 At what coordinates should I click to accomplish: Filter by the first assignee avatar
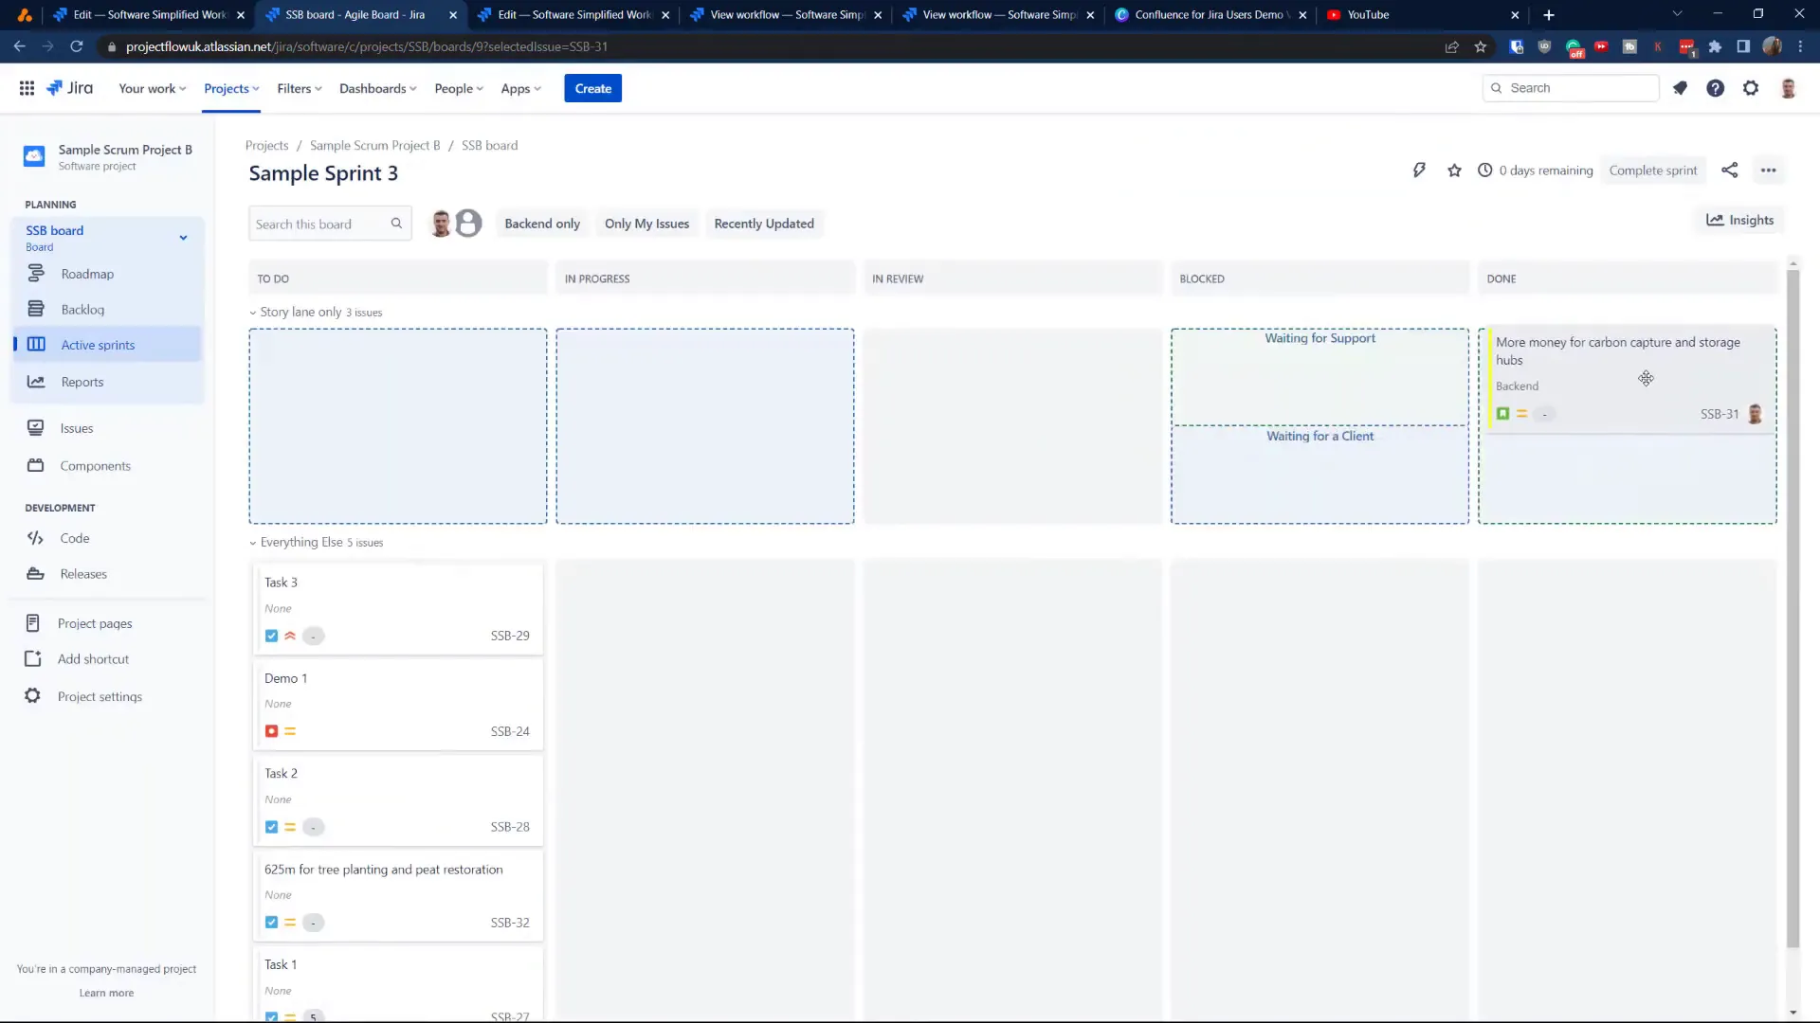[x=441, y=224]
